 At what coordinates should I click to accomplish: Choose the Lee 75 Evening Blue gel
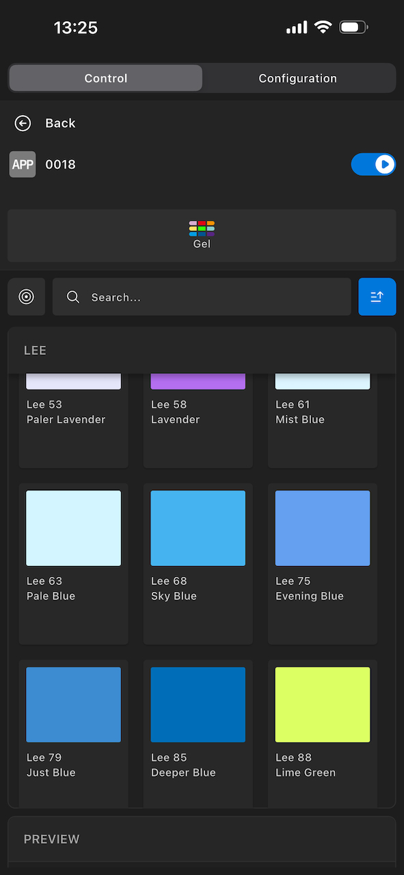[323, 564]
